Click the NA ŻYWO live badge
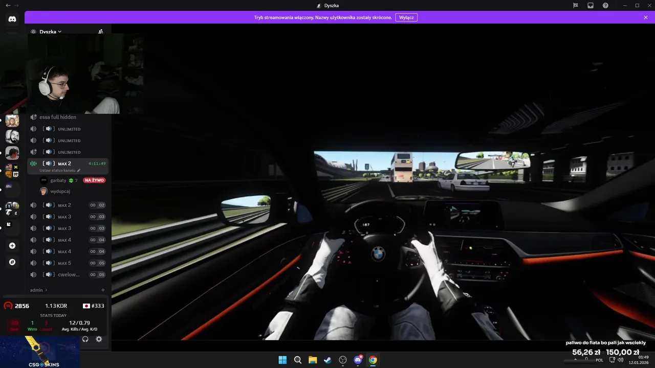Image resolution: width=655 pixels, height=368 pixels. pyautogui.click(x=94, y=180)
